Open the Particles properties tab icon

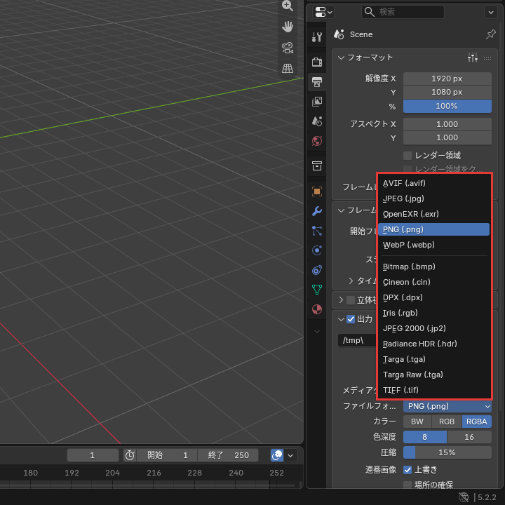coord(317,231)
